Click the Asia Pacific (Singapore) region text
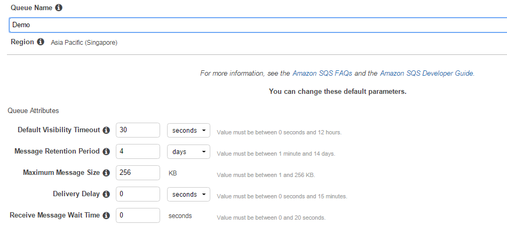Image resolution: width=507 pixels, height=225 pixels. [84, 43]
